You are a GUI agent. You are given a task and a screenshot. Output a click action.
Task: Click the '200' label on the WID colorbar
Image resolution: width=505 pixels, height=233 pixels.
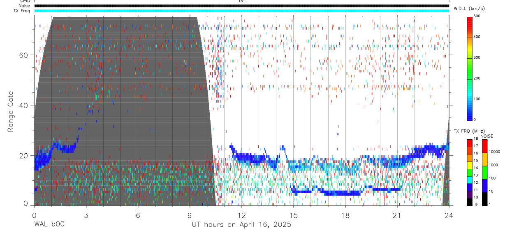[x=477, y=78]
